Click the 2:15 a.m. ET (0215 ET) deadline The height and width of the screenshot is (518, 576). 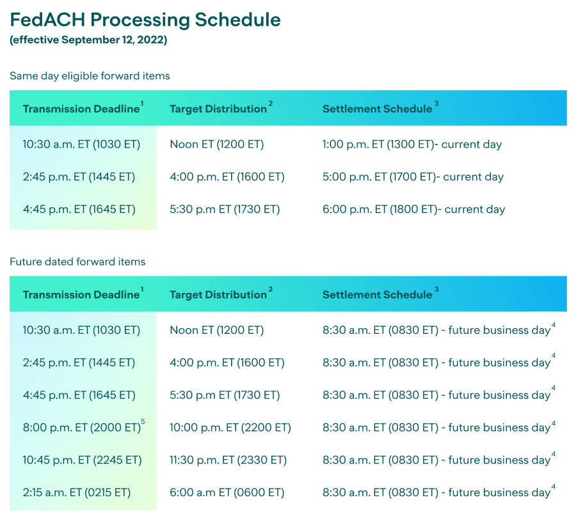point(76,492)
